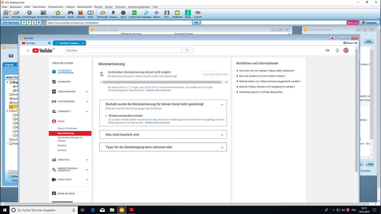Click the Wirtschaft shortcut icon
Image resolution: width=381 pixels, height=214 pixels.
tap(102, 14)
